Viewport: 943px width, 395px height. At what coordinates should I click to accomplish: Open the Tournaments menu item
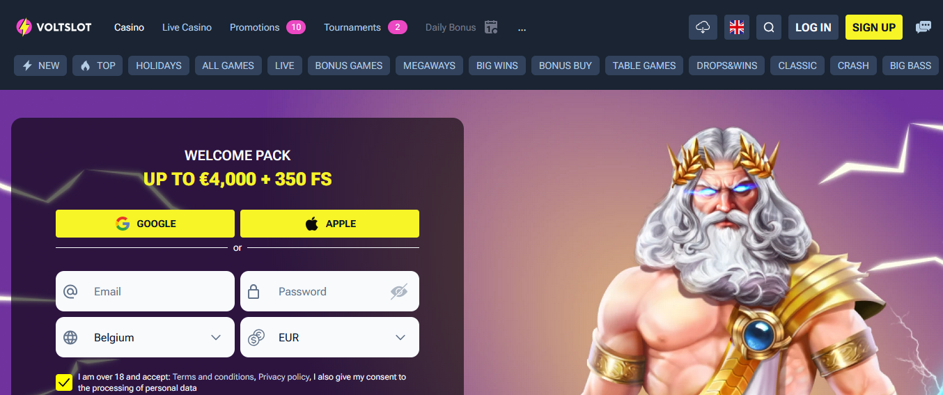[x=352, y=27]
